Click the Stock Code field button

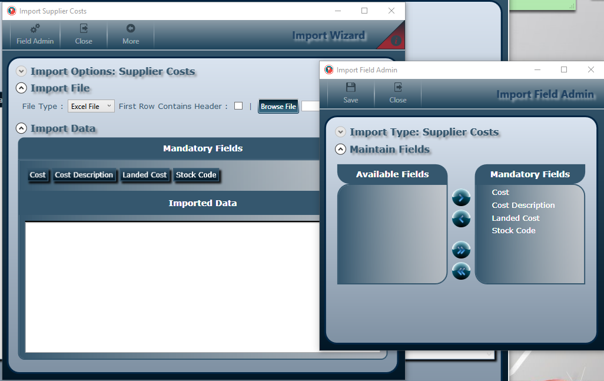tap(196, 175)
